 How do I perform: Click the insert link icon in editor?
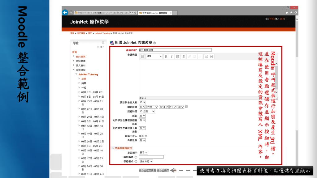point(189,57)
